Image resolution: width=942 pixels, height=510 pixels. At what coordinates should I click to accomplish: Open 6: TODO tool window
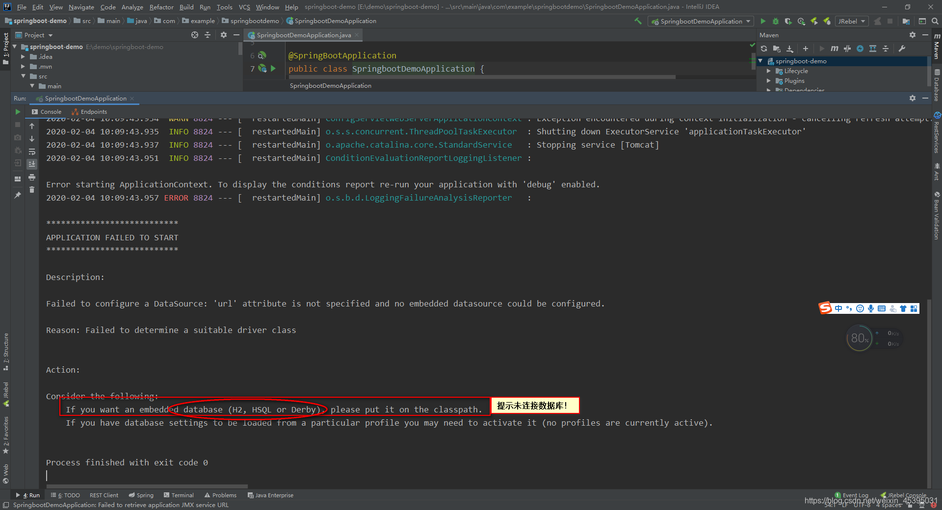(65, 495)
